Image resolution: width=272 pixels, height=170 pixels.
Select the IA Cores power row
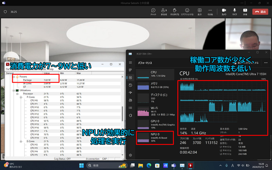click(x=63, y=83)
